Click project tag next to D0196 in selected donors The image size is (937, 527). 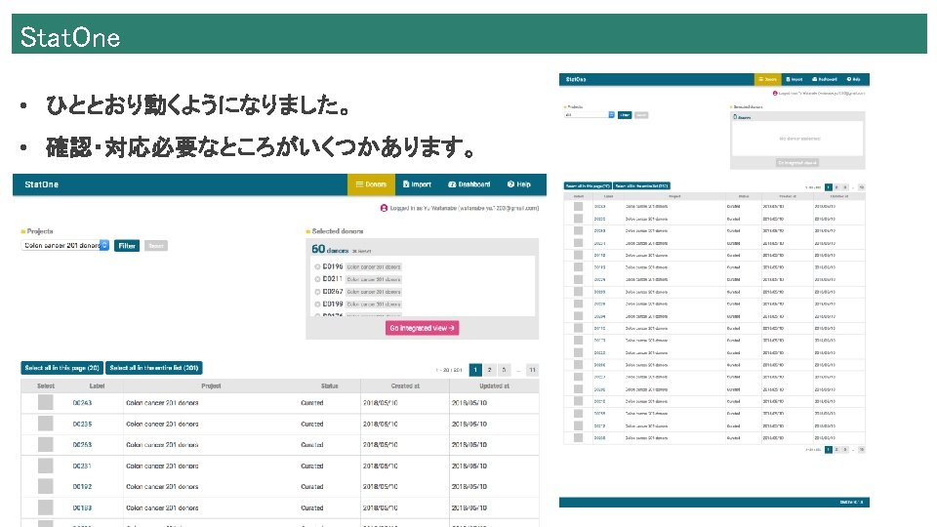[x=374, y=267]
